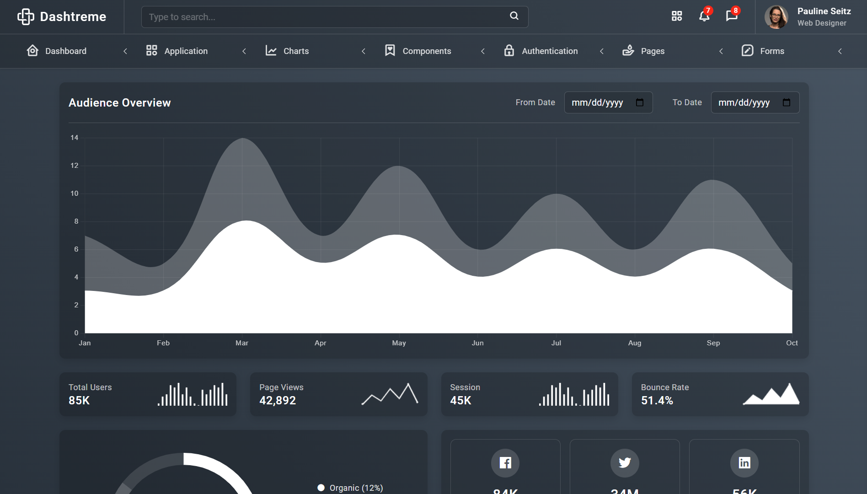Click the LinkedIn icon
This screenshot has height=494, width=867.
point(744,463)
